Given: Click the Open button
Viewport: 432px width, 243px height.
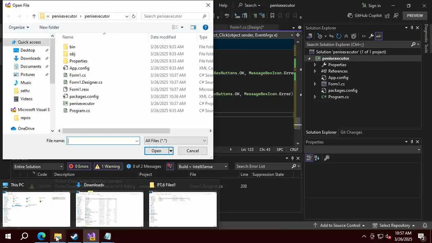Looking at the screenshot, I should [156, 151].
